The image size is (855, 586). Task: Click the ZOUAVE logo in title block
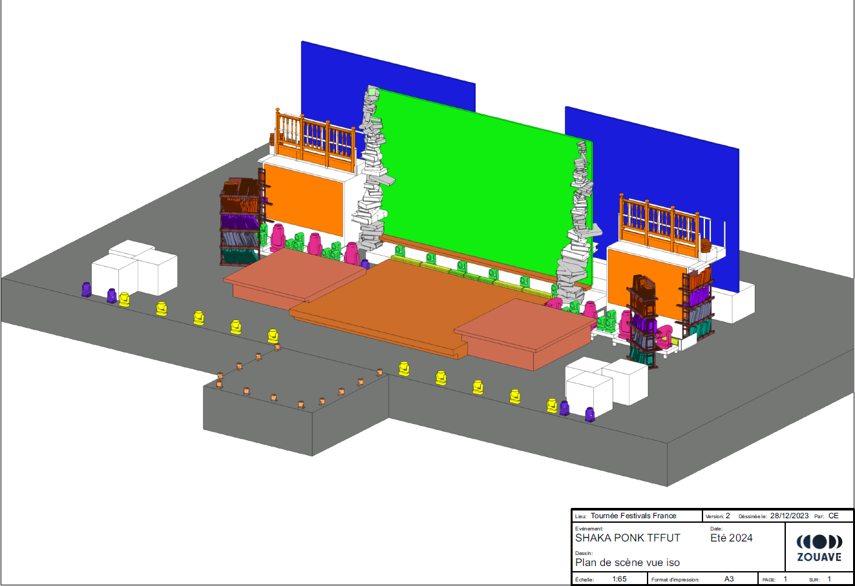(819, 547)
